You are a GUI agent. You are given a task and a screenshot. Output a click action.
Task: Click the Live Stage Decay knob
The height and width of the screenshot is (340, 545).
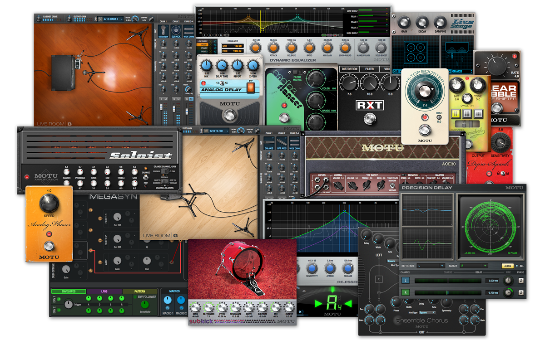point(422,22)
